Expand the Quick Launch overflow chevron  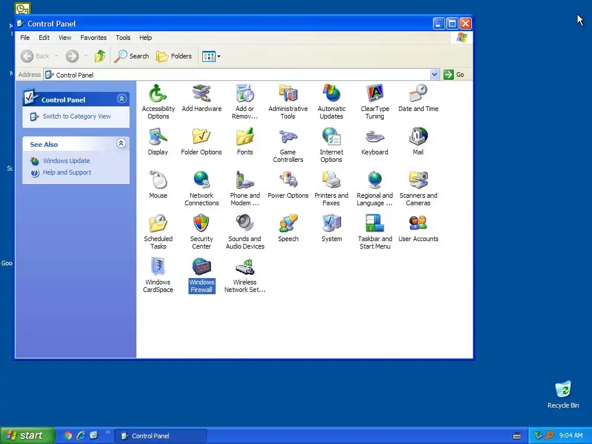[108, 432]
